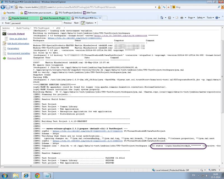The image size is (224, 179).
Task: Click the Edit Build Information link
Action: [x=18, y=43]
